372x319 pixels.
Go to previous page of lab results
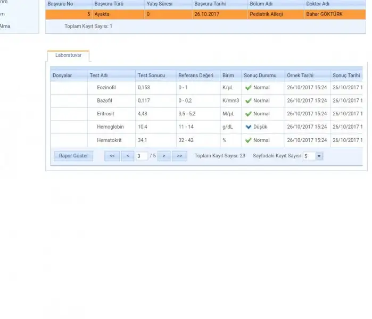pos(127,156)
